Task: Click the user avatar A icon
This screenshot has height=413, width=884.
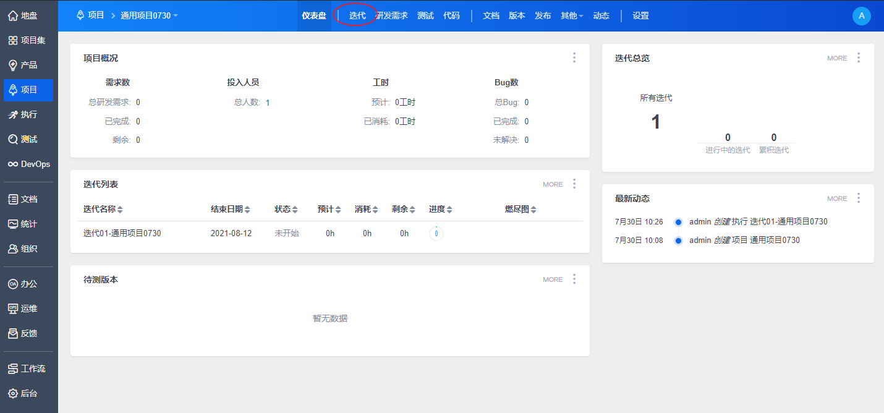Action: point(861,15)
